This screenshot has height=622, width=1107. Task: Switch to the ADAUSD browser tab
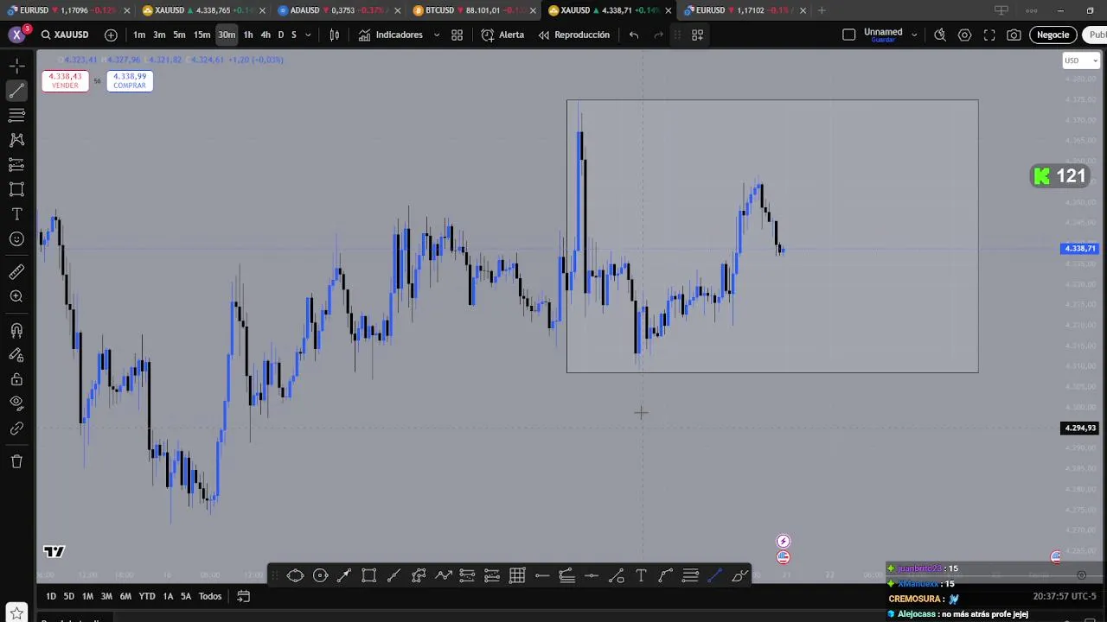click(337, 10)
